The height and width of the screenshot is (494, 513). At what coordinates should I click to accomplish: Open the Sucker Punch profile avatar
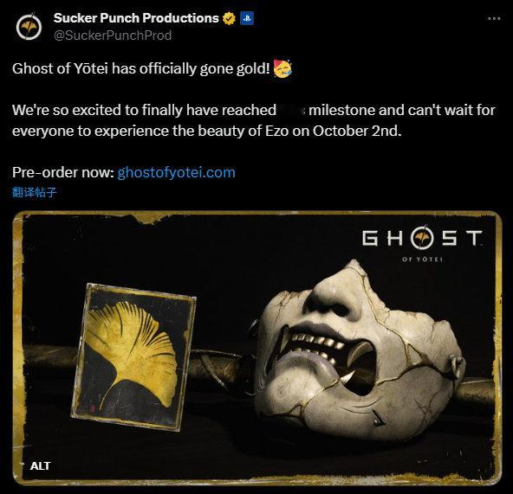[x=29, y=27]
